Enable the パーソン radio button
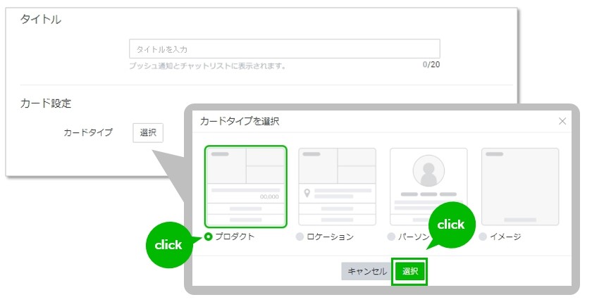 click(391, 237)
